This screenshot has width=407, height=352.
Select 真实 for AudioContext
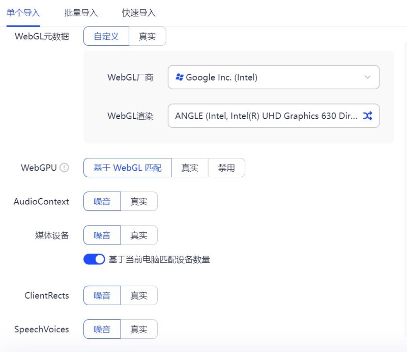tap(139, 202)
